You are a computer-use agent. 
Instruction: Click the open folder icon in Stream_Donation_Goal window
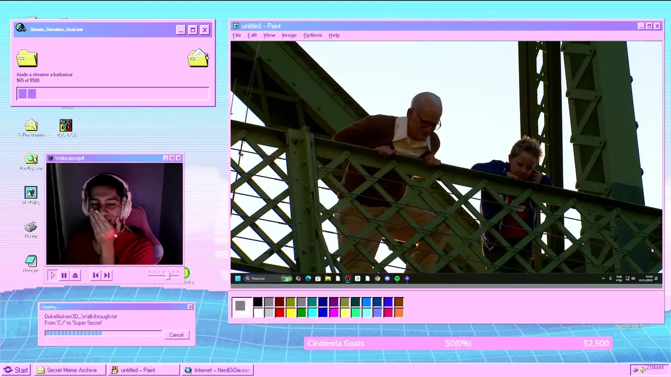tap(198, 58)
